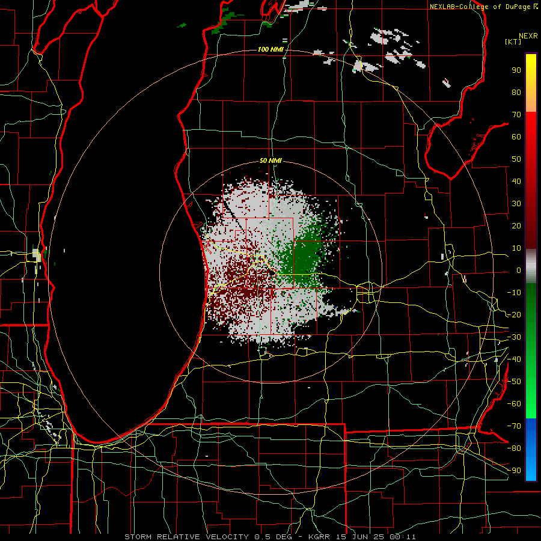The image size is (541, 541).
Task: Click the NEXR label above color bar
Action: (x=528, y=36)
